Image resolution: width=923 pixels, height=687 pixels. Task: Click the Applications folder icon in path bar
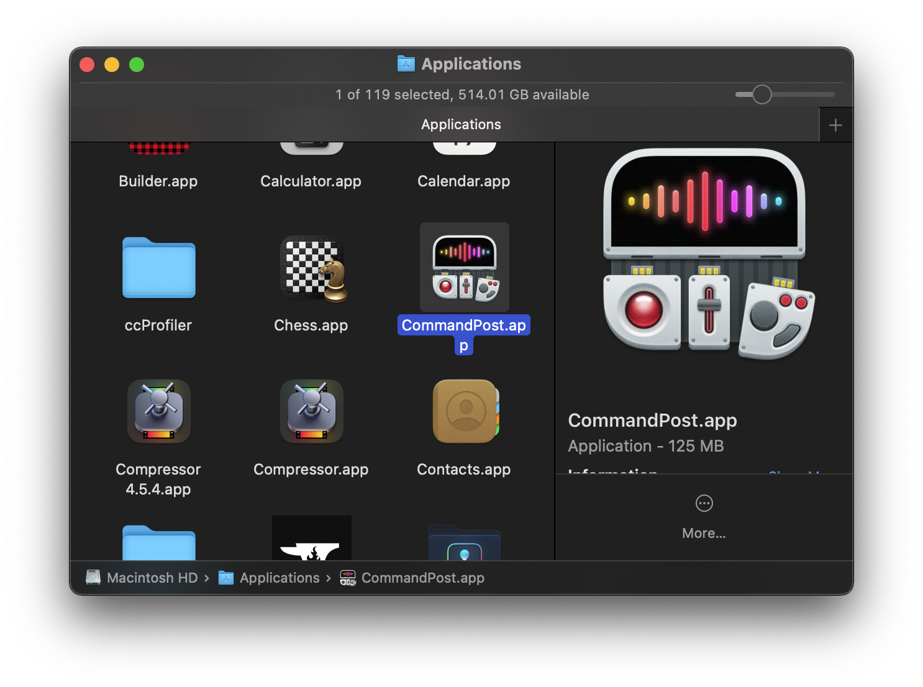click(x=226, y=578)
